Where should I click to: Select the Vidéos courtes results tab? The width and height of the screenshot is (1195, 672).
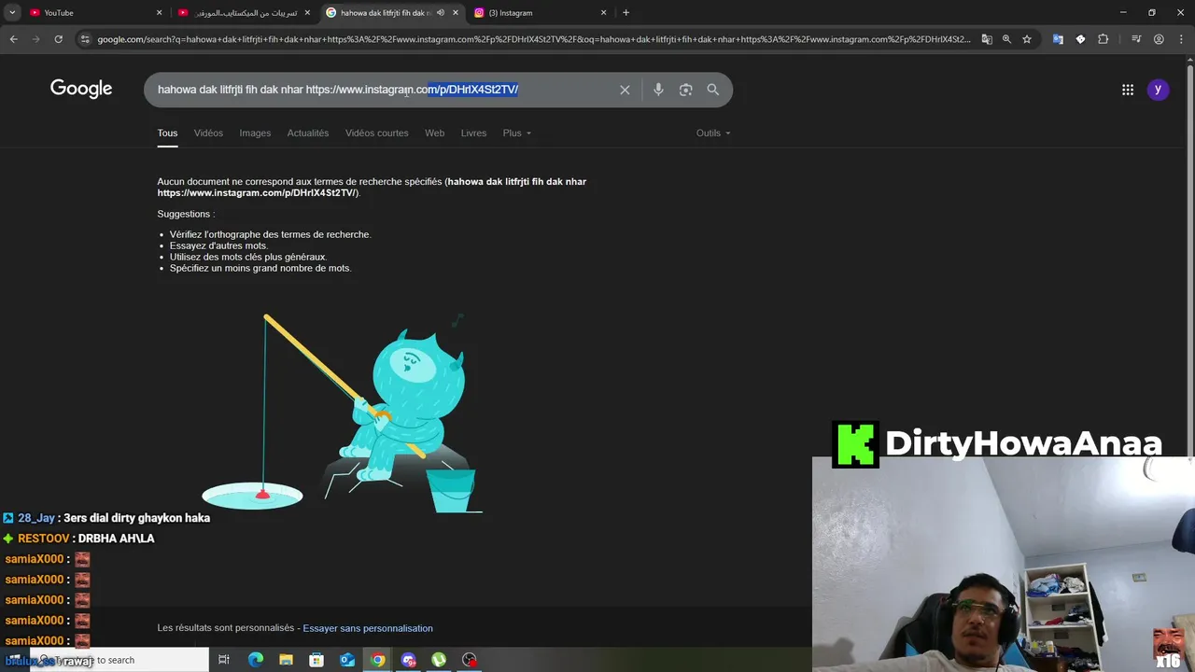click(377, 133)
